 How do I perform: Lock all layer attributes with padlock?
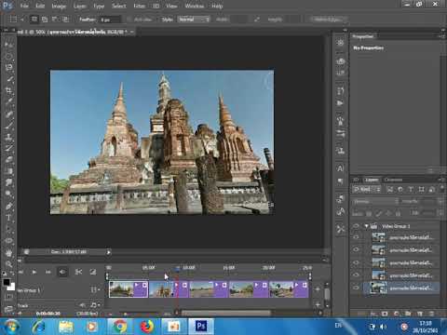(398, 213)
